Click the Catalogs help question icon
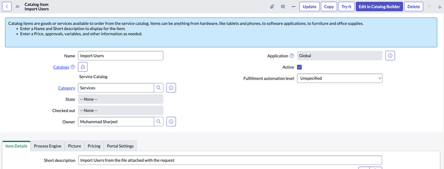444x169 pixels. coord(73,67)
